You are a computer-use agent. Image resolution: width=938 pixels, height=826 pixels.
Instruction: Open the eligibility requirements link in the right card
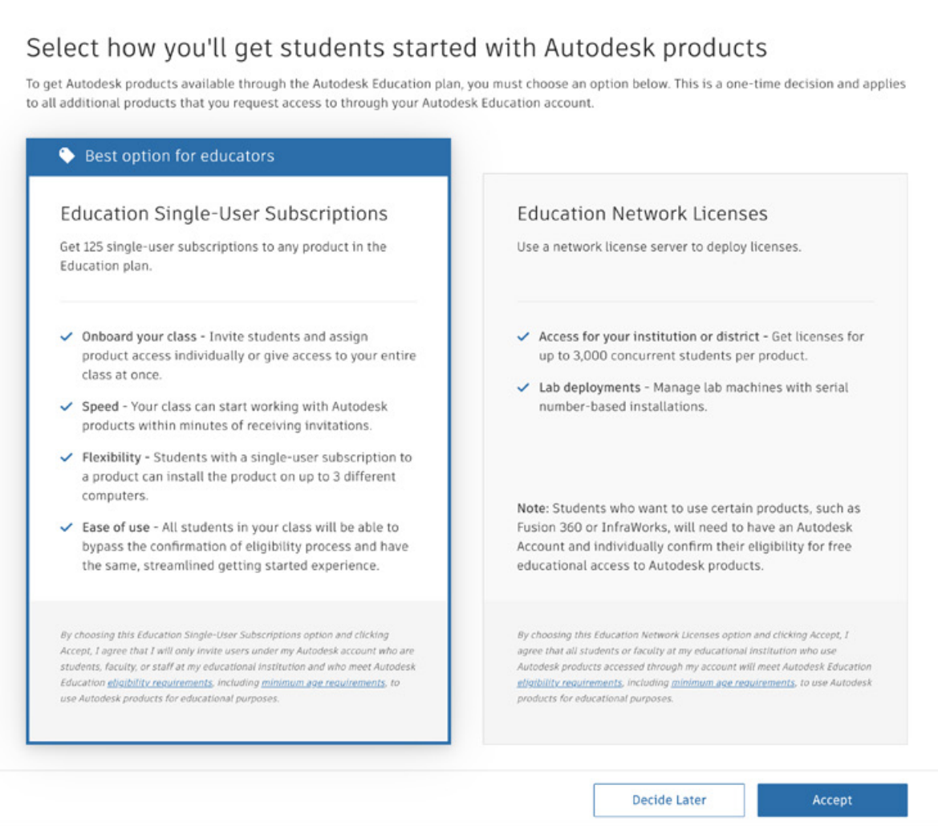(x=569, y=685)
